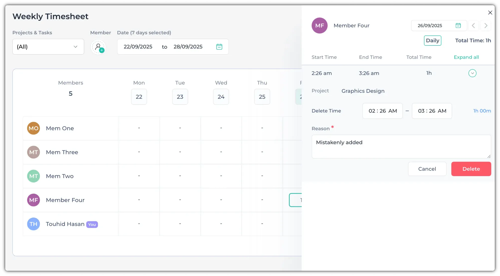
Task: Collapse the 2:26 am time entry
Action: (472, 73)
